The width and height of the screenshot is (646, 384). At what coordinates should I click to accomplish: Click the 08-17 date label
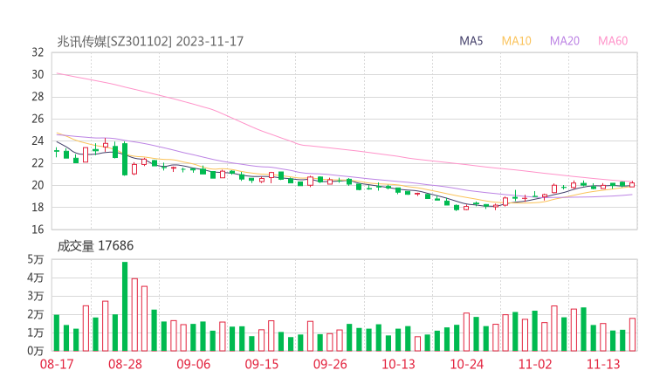pyautogui.click(x=57, y=364)
